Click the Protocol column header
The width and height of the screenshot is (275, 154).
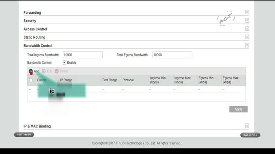coord(128,80)
